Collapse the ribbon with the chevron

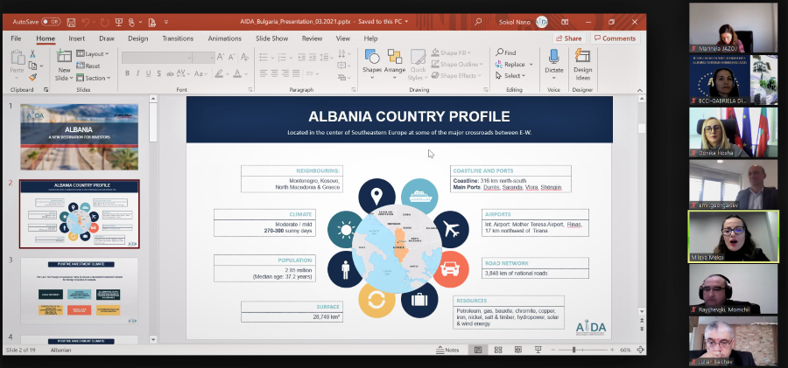640,90
